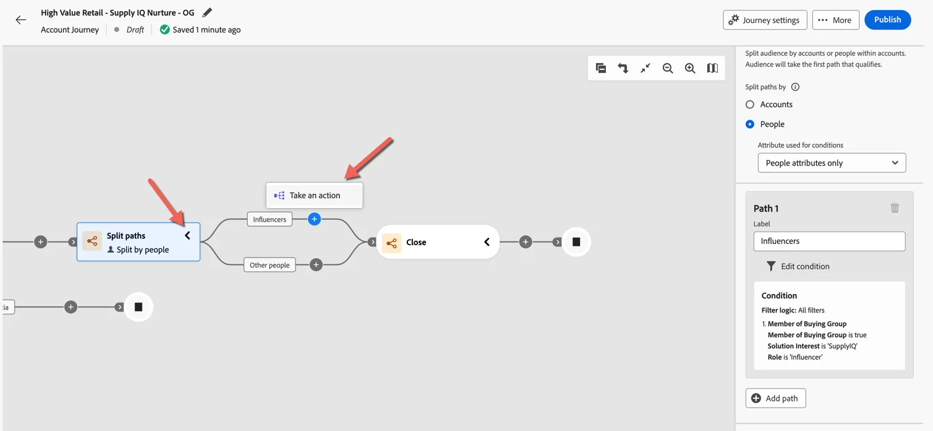Click the bent-arrow icon in canvas toolbar
Image resolution: width=933 pixels, height=431 pixels.
(623, 68)
